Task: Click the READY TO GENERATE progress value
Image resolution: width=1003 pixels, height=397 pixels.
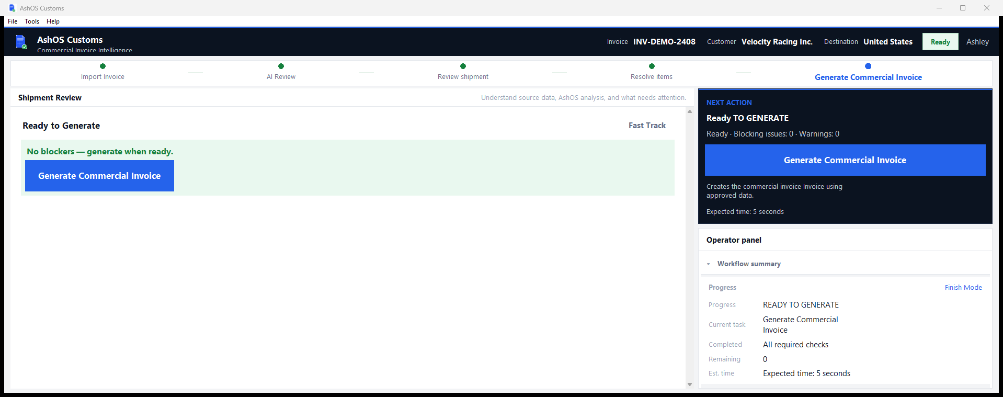Action: click(x=801, y=305)
